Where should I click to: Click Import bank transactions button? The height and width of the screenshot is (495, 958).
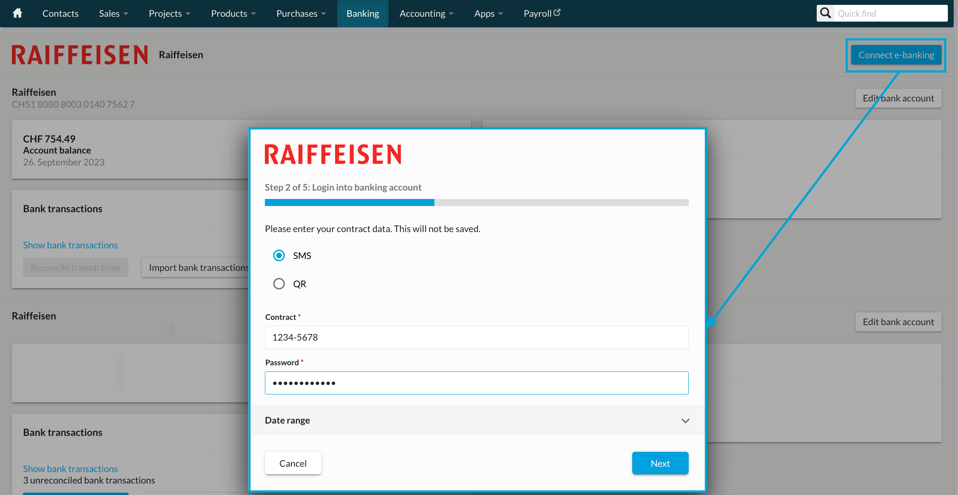(196, 268)
